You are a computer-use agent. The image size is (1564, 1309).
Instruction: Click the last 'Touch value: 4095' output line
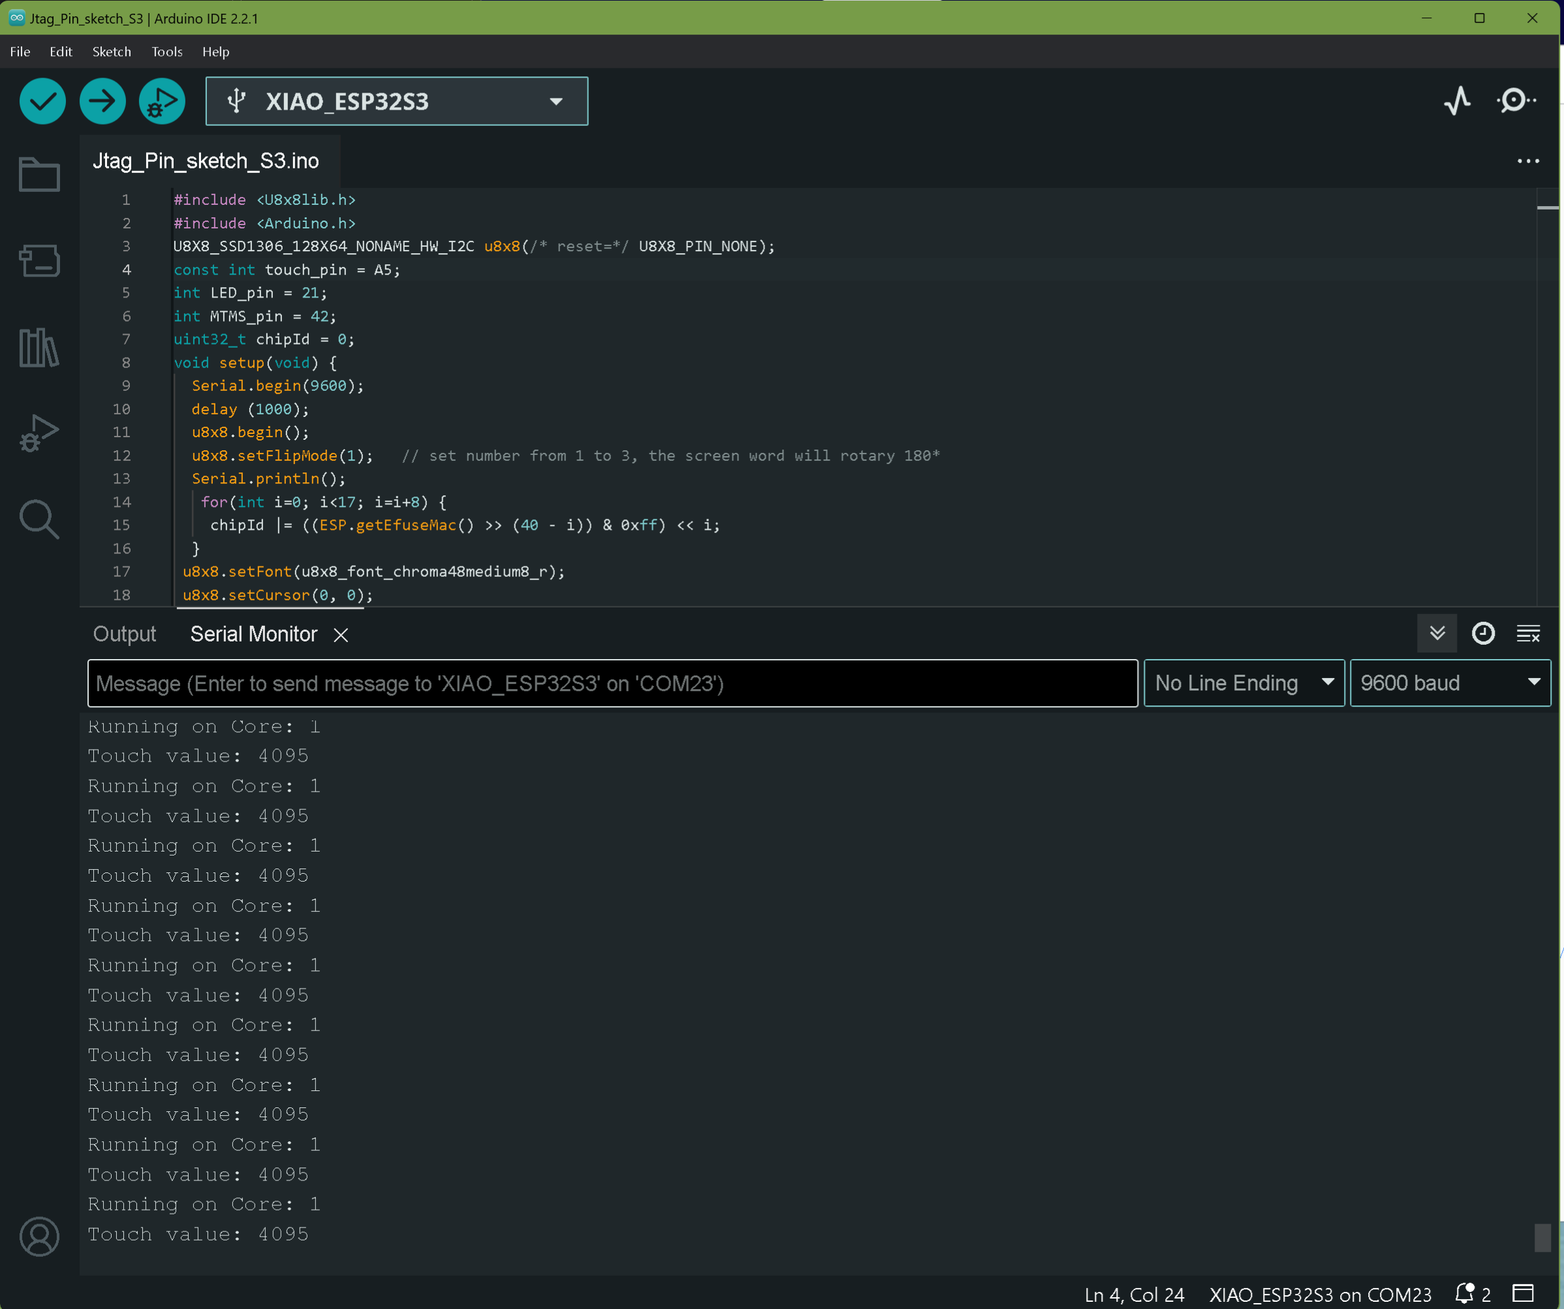pos(198,1234)
